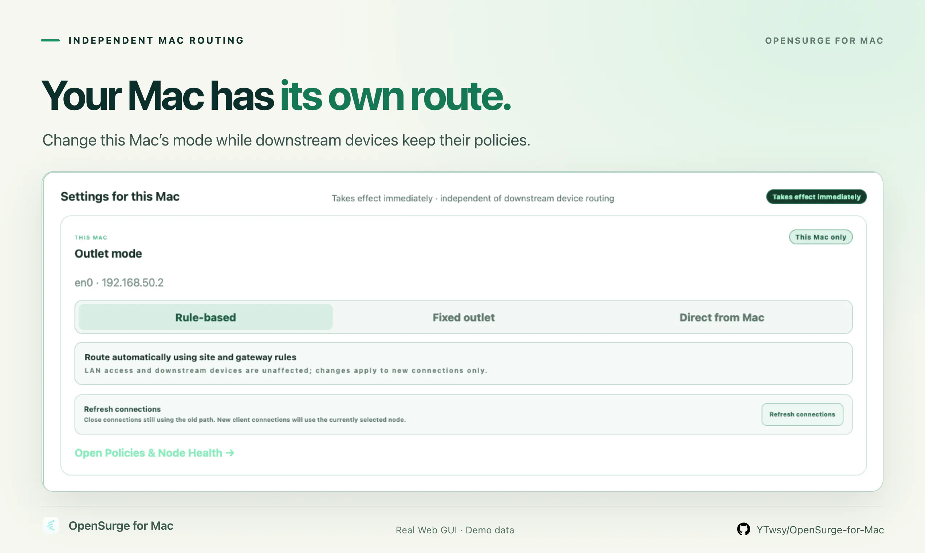This screenshot has height=553, width=925.
Task: Click the Change this Mac's mode tagline
Action: pyautogui.click(x=286, y=140)
